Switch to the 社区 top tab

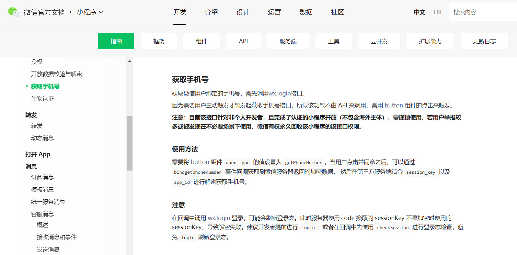click(x=338, y=12)
